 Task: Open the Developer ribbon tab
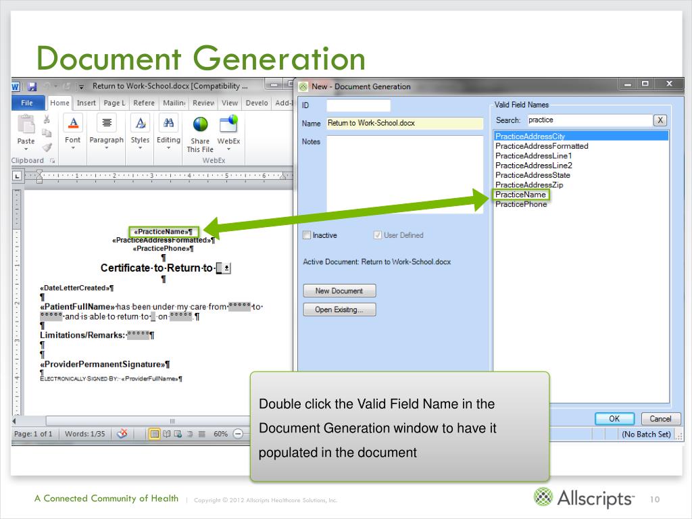257,103
